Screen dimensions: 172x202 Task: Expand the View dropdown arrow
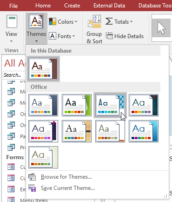(x=11, y=41)
